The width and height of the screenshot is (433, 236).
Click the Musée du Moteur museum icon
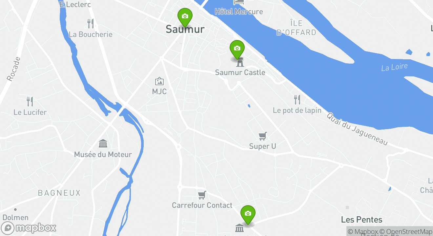point(103,144)
